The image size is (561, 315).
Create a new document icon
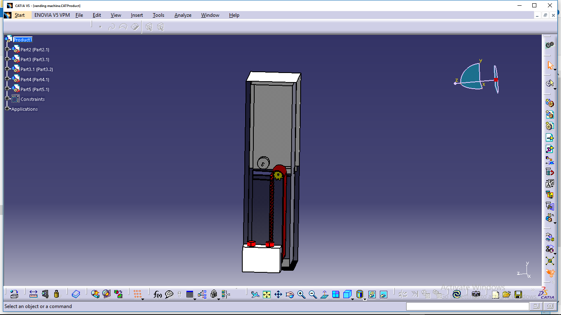[x=495, y=294]
